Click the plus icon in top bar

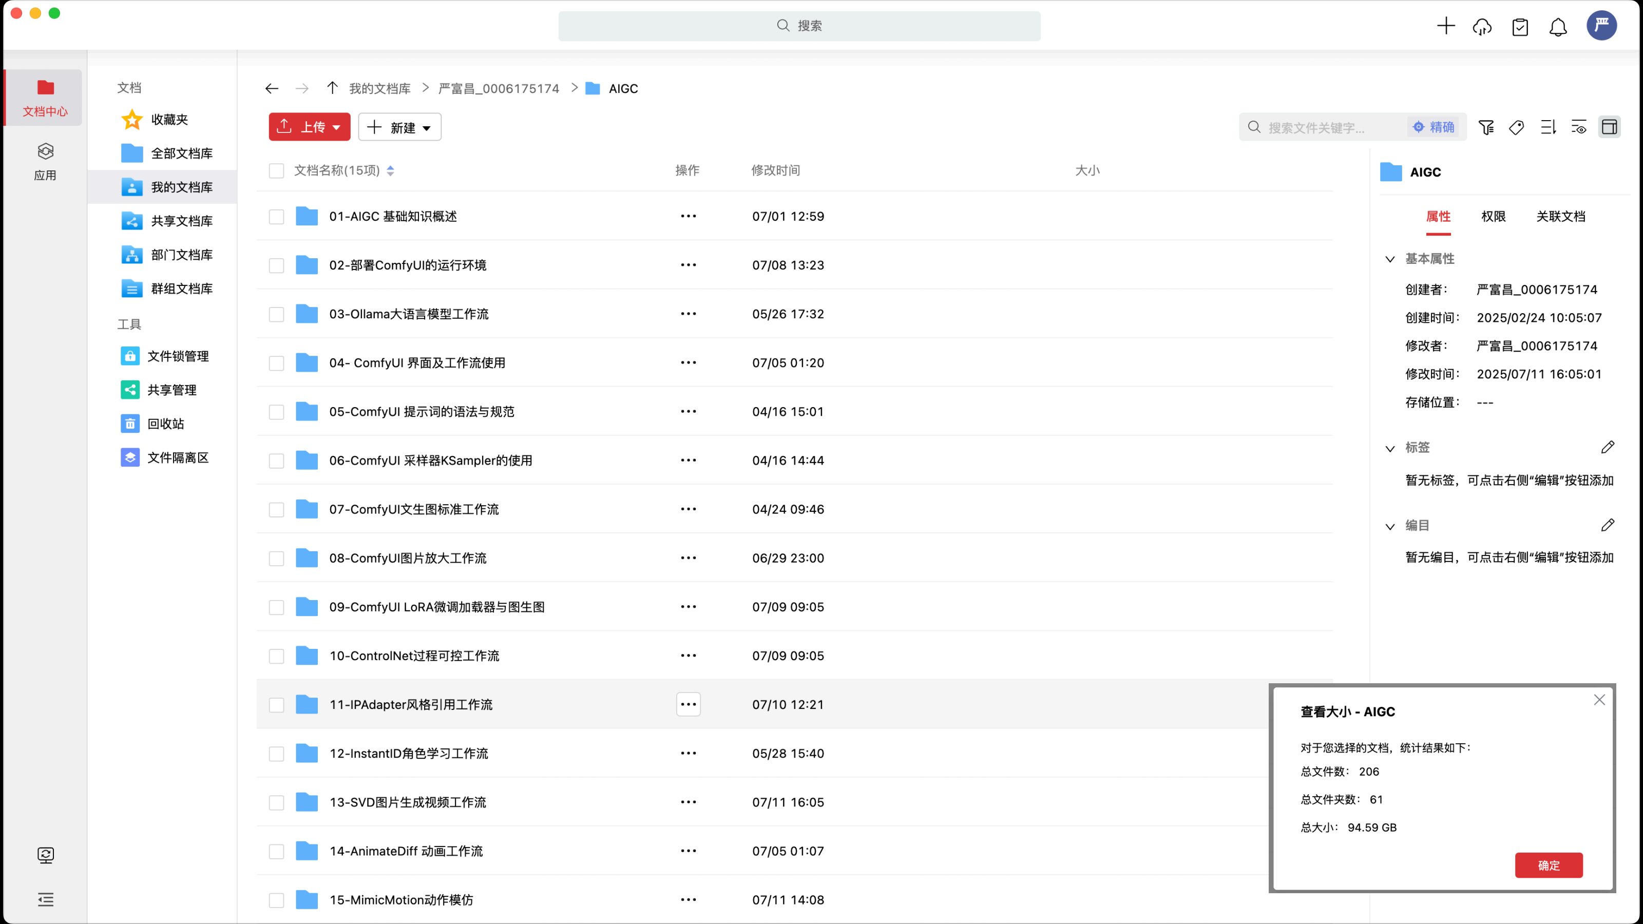click(x=1446, y=26)
